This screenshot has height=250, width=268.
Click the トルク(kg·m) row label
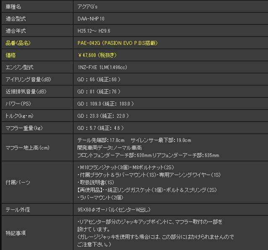pyautogui.click(x=19, y=116)
